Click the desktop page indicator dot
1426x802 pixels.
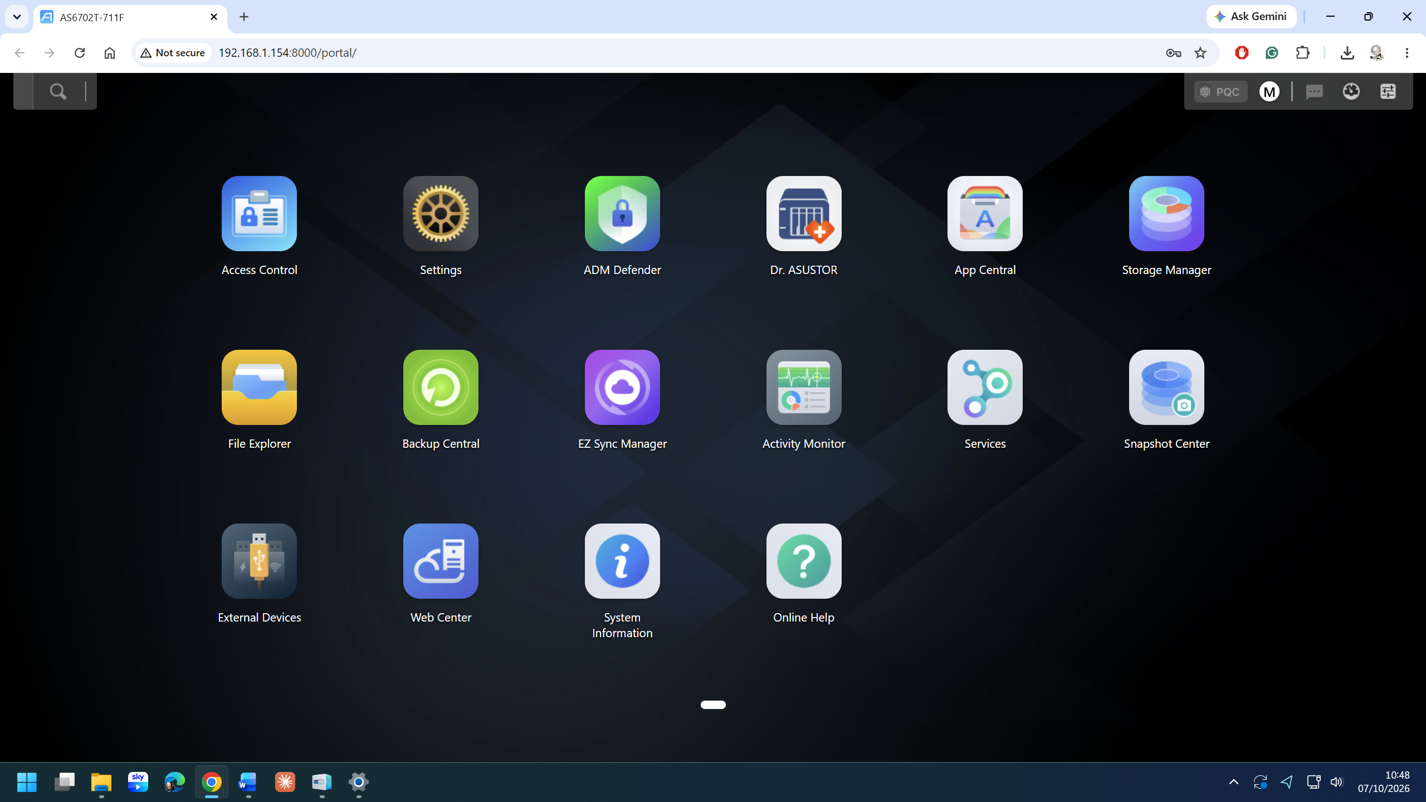tap(713, 705)
